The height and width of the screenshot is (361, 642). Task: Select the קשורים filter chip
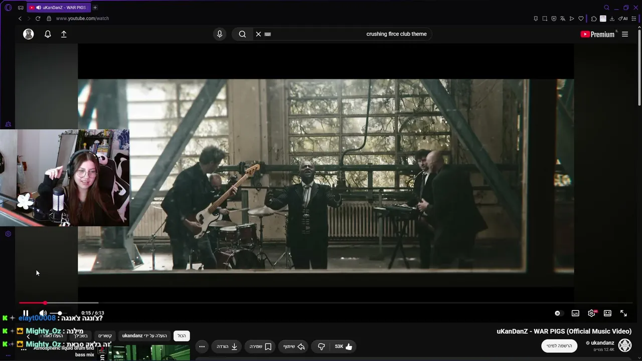point(105,336)
